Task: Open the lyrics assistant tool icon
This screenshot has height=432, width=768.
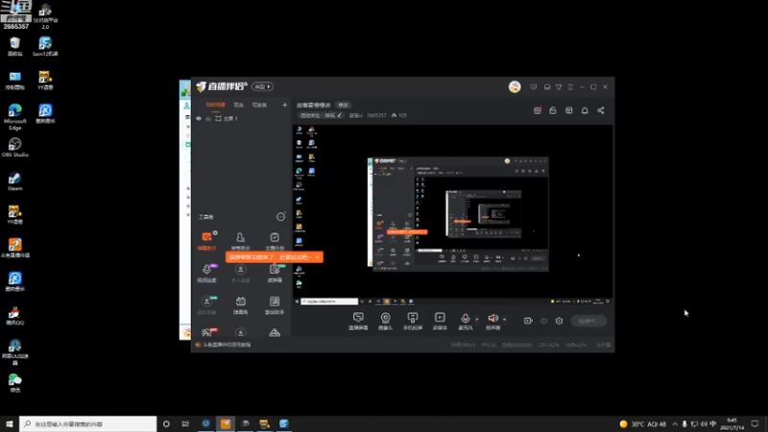Action: pos(275,301)
